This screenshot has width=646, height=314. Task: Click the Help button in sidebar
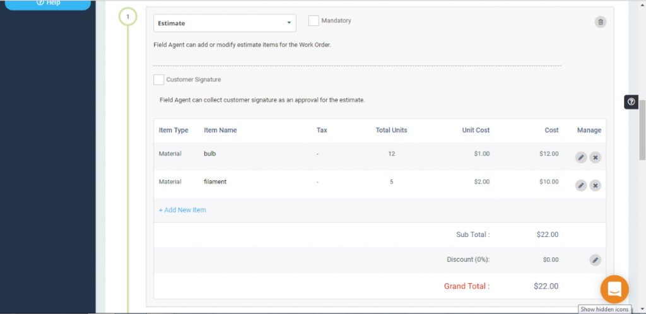pos(48,4)
